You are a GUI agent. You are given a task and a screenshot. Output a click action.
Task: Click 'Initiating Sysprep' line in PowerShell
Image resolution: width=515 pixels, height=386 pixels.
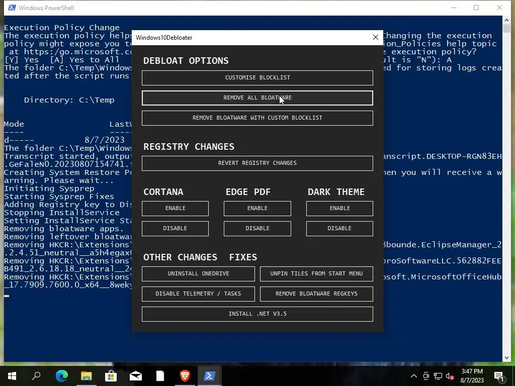[49, 188]
